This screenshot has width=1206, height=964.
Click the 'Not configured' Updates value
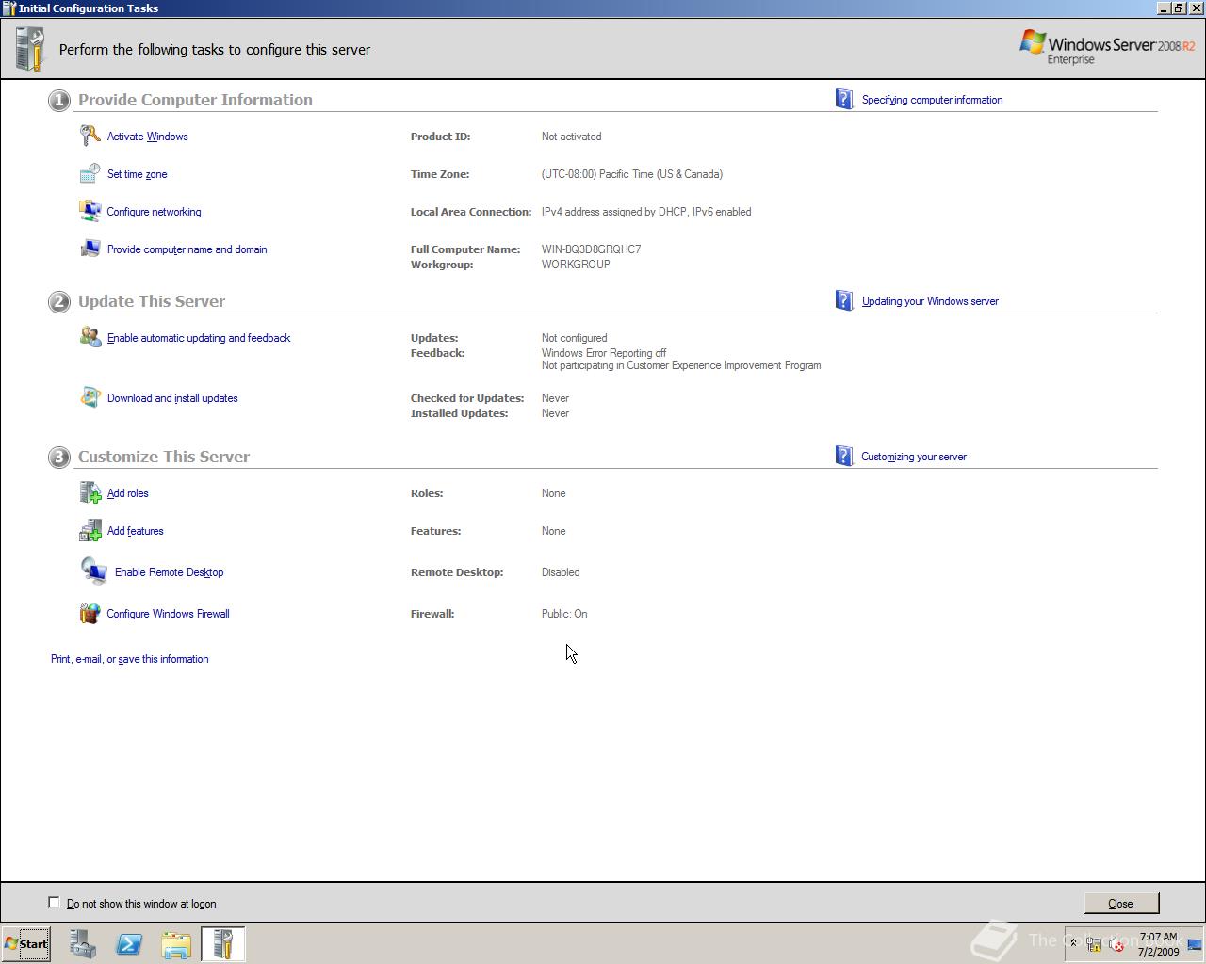tap(574, 338)
